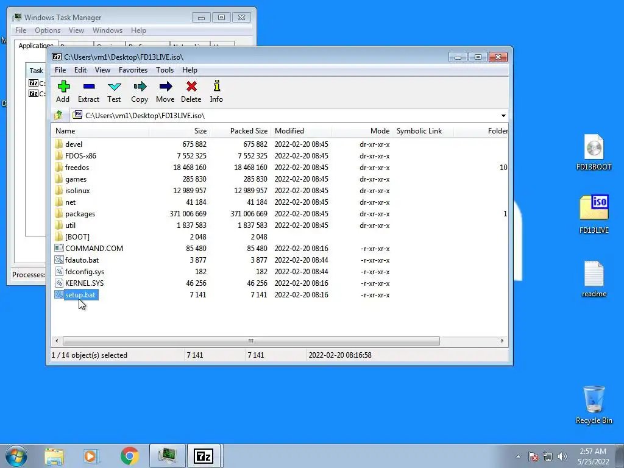This screenshot has height=468, width=624.
Task: Select the freedos folder
Action: (77, 167)
